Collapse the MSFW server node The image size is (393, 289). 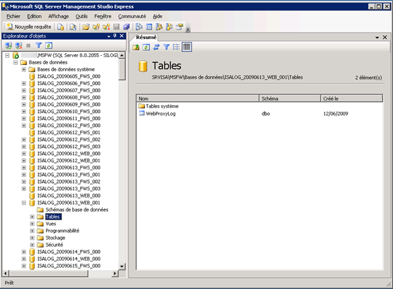tap(7, 55)
